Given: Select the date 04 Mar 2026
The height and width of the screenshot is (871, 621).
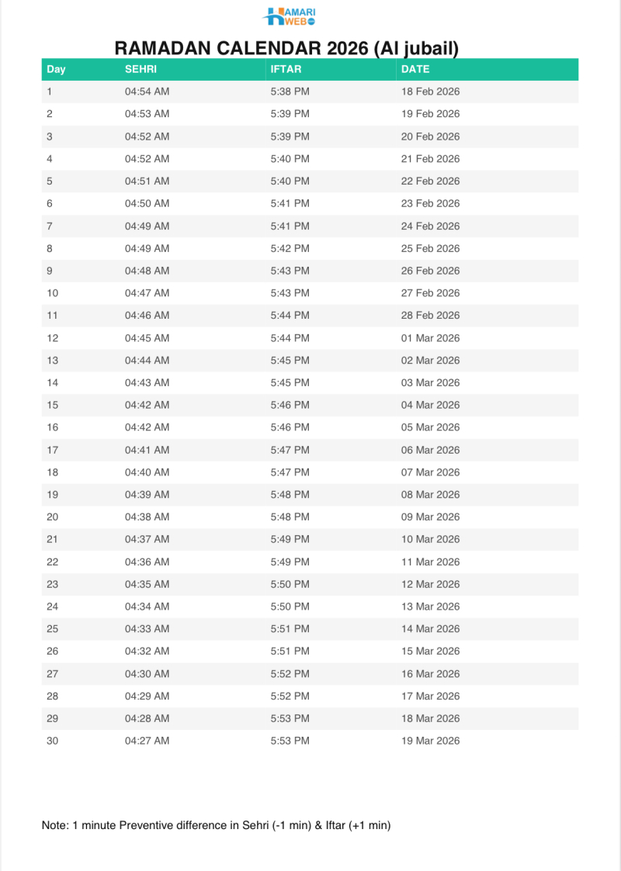Looking at the screenshot, I should pos(430,405).
